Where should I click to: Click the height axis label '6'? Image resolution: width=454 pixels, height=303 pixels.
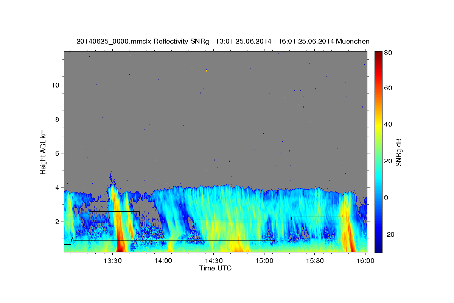tap(57, 153)
